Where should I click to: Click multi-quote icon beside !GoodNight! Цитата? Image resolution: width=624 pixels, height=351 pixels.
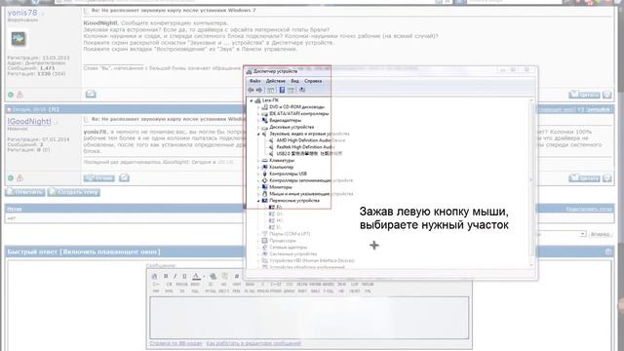[606, 177]
